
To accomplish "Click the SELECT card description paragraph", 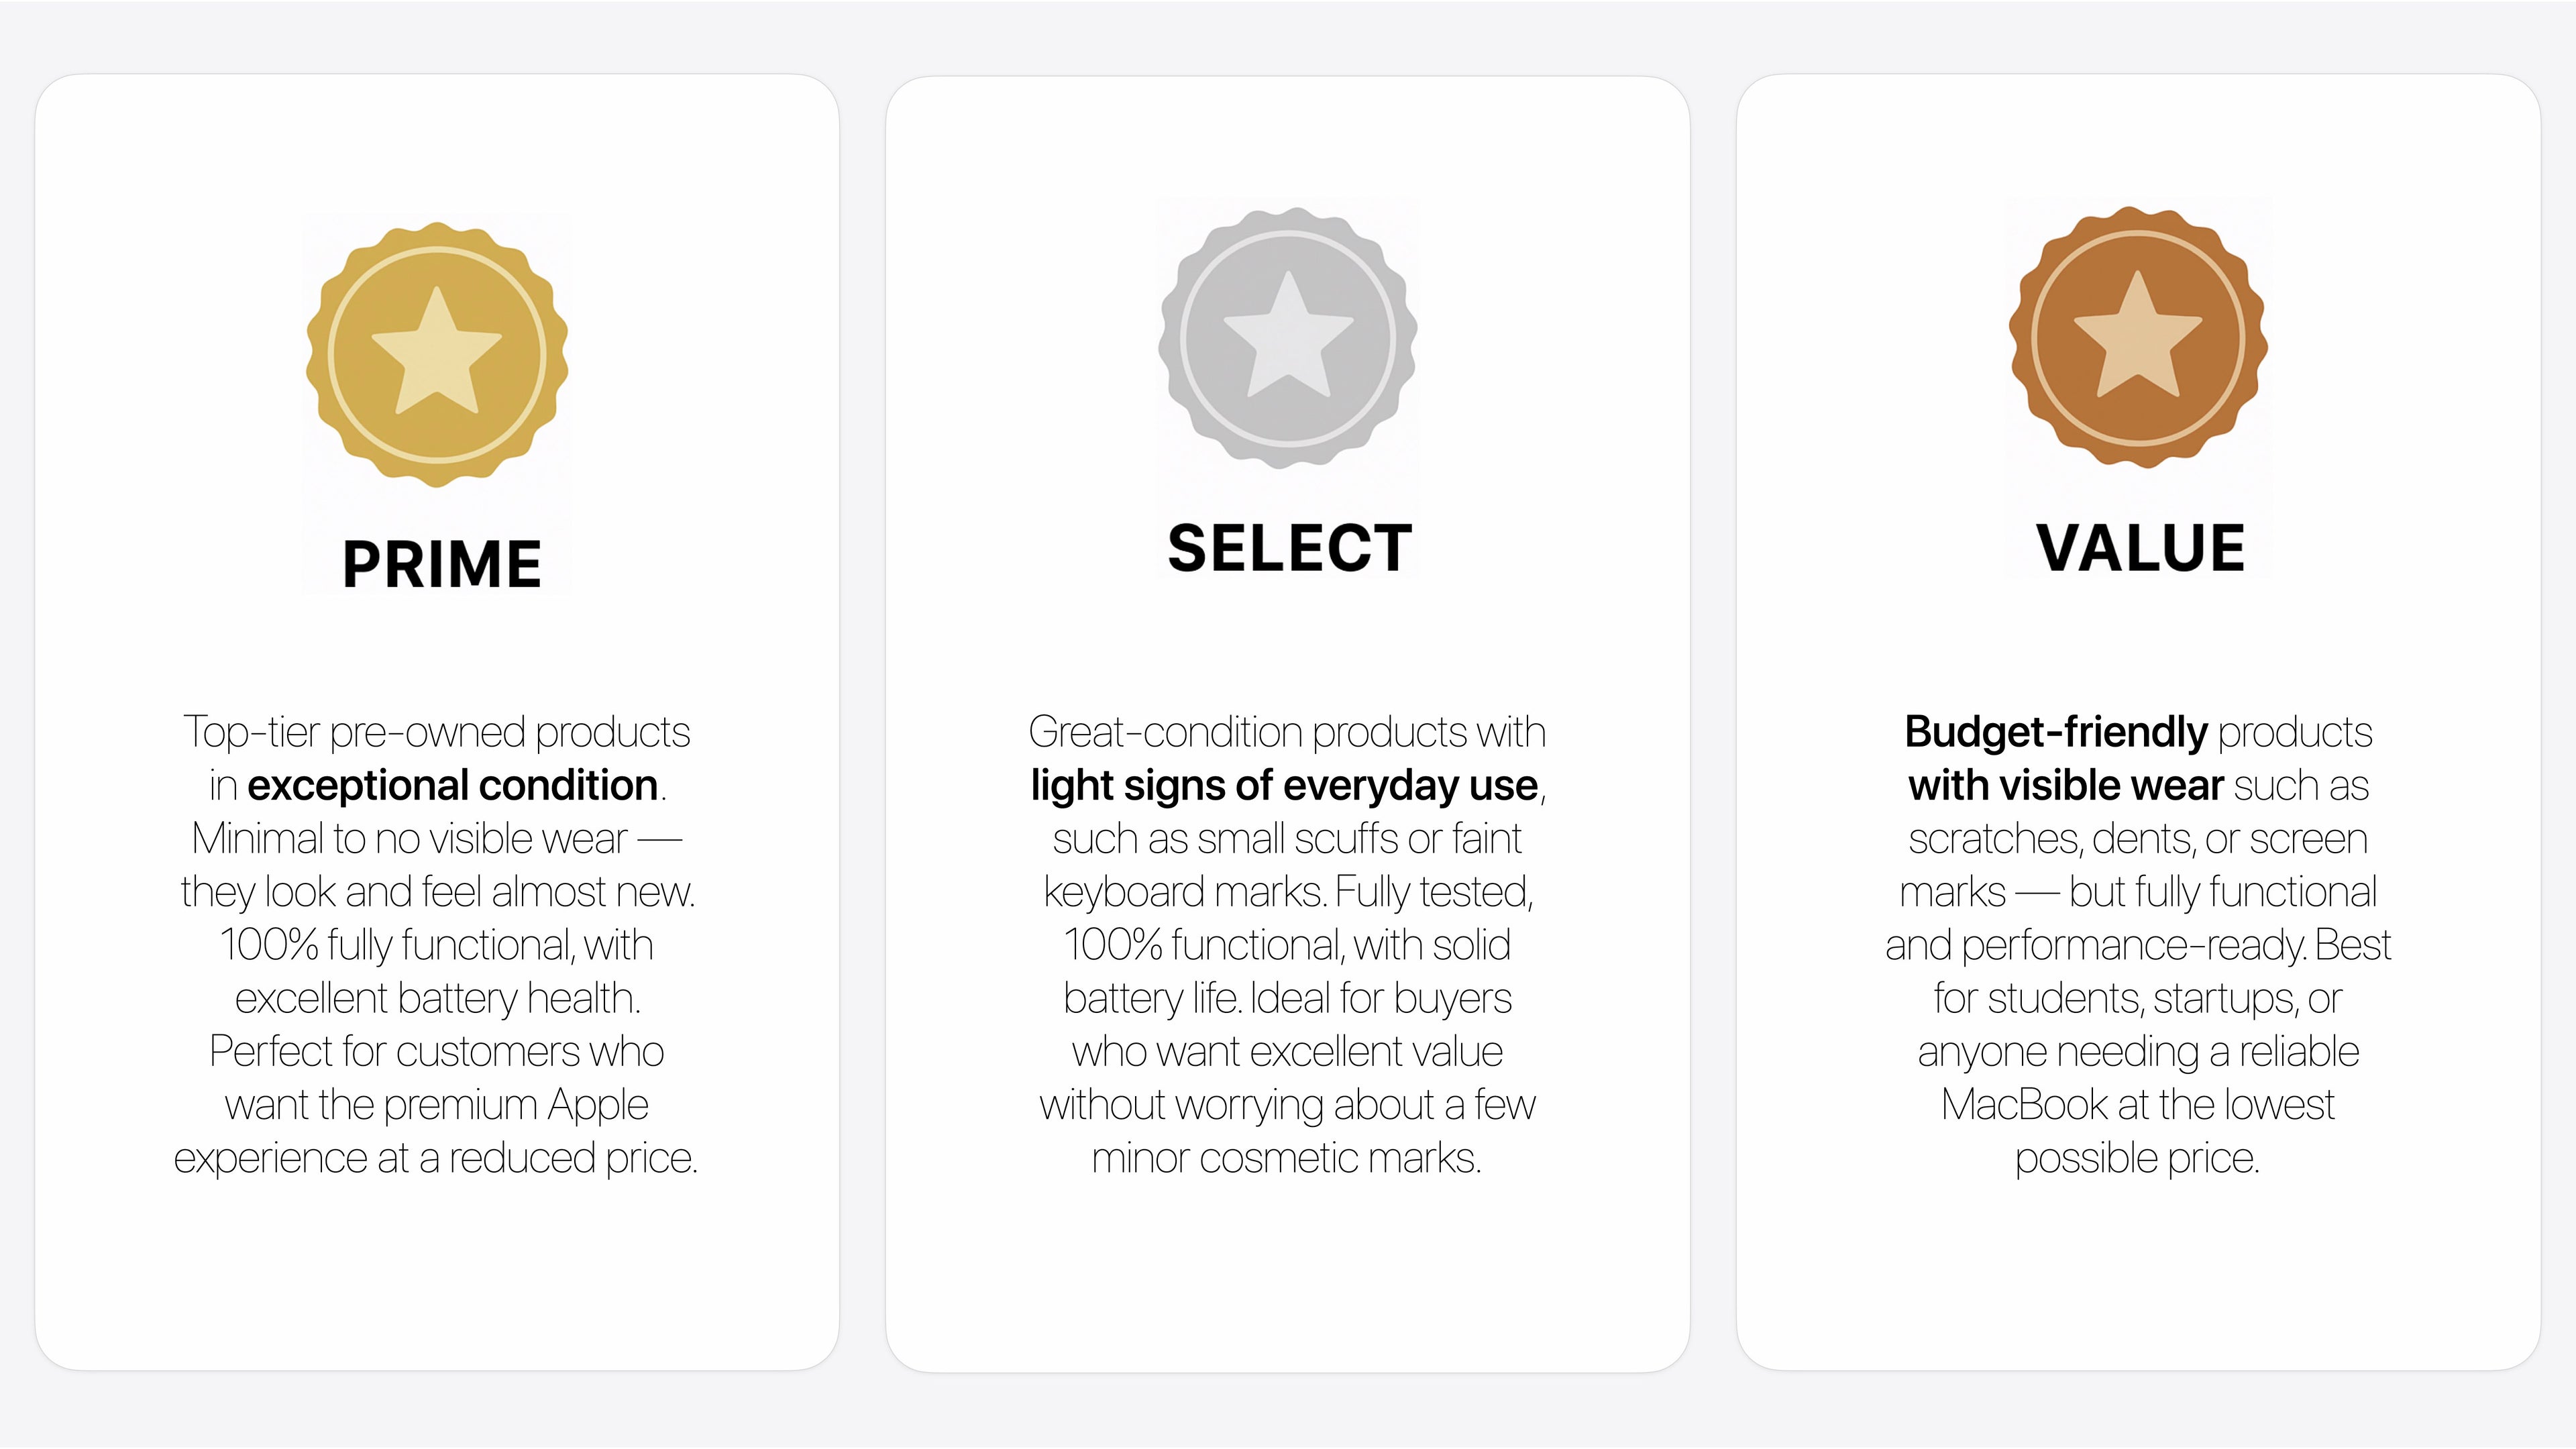I will (x=1288, y=945).
